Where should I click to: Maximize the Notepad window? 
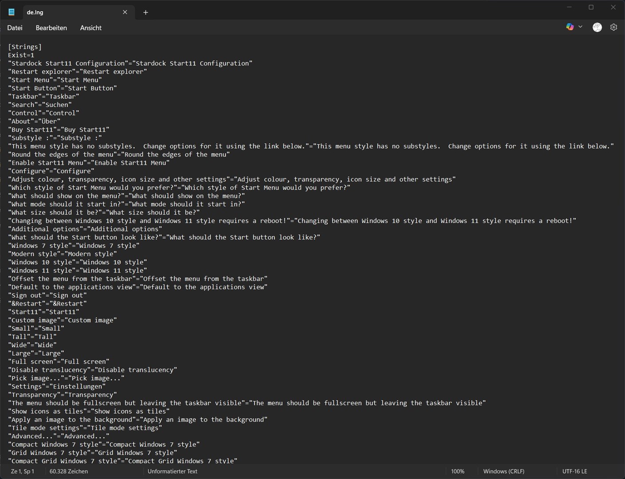[x=591, y=7]
